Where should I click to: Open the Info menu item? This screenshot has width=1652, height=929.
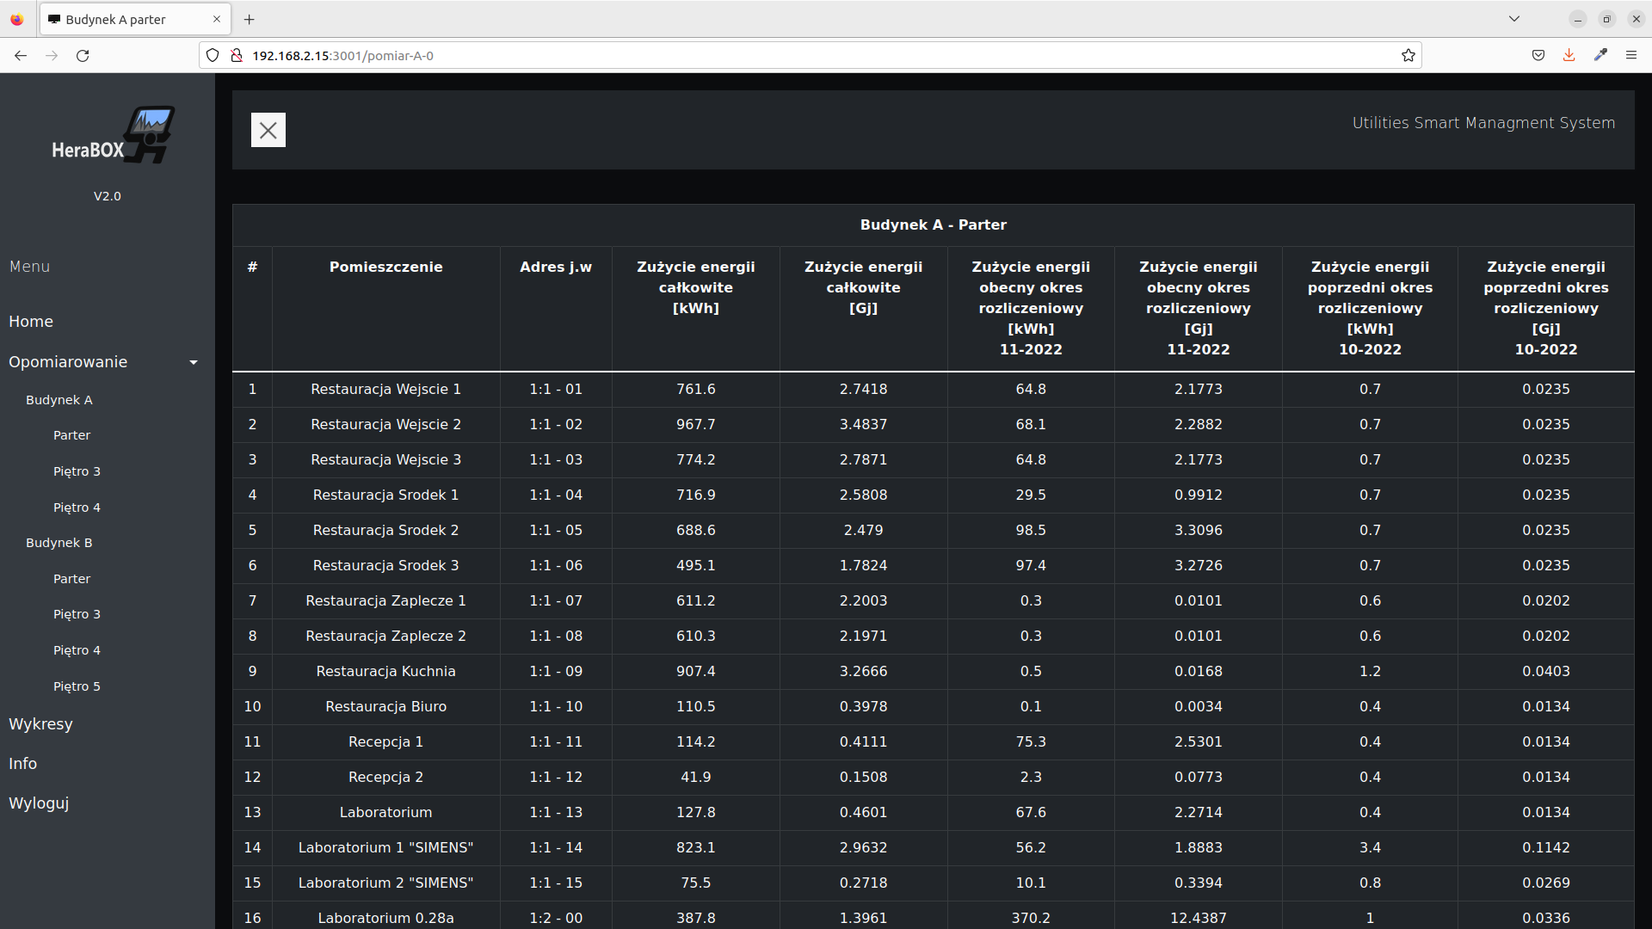(x=22, y=763)
